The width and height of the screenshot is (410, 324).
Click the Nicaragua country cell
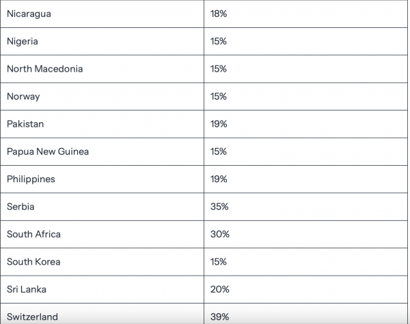point(29,14)
